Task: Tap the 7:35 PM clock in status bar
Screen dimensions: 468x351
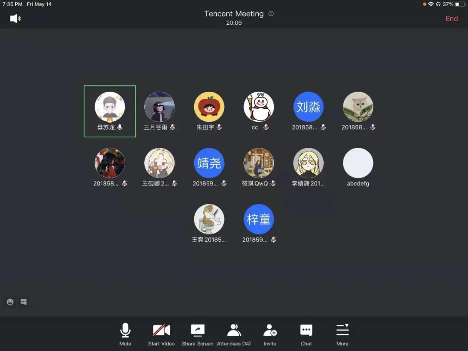Action: (x=12, y=4)
